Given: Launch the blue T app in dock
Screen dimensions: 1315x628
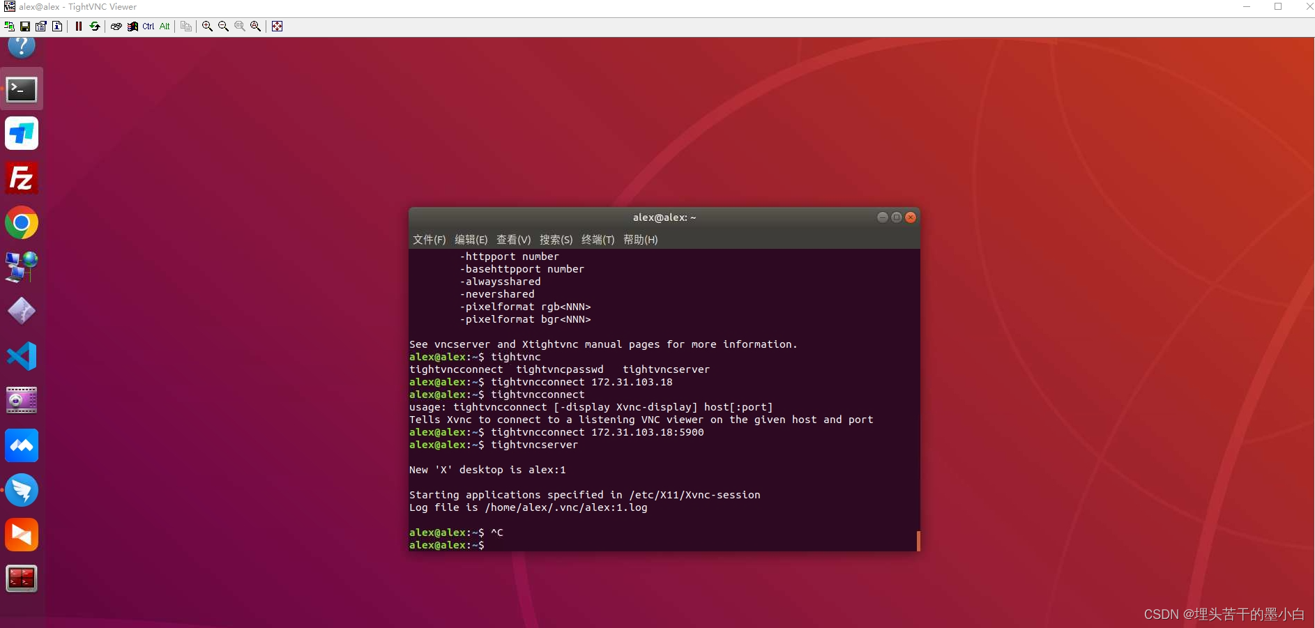Looking at the screenshot, I should tap(22, 133).
